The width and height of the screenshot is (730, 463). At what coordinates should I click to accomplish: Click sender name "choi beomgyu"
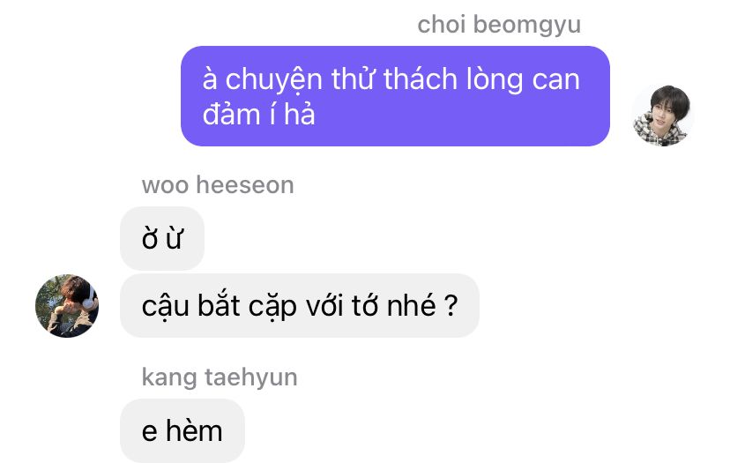(x=499, y=25)
